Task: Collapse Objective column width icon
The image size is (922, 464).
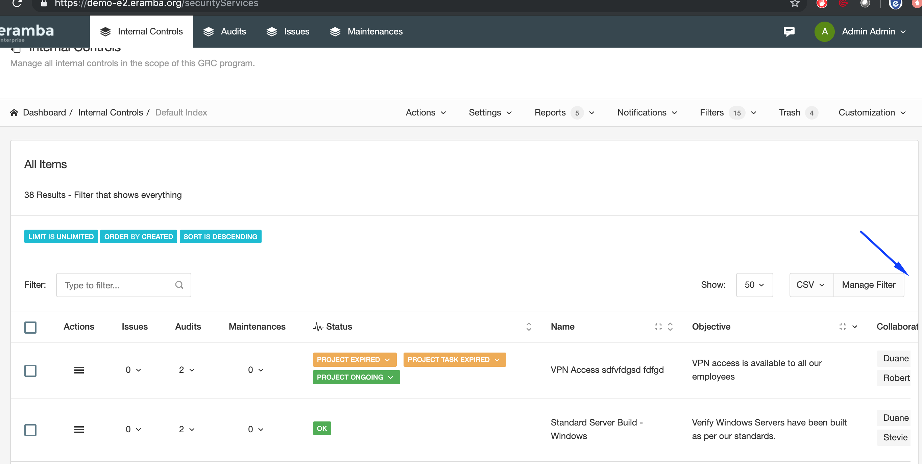Action: pos(843,327)
